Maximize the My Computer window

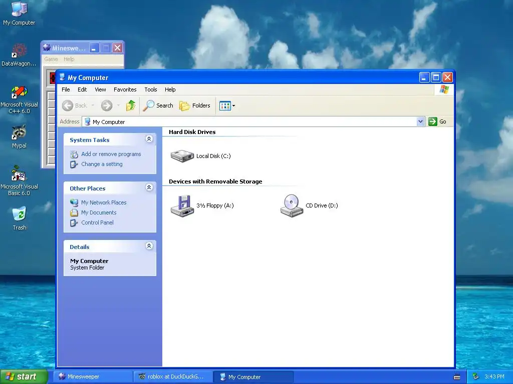(x=436, y=77)
